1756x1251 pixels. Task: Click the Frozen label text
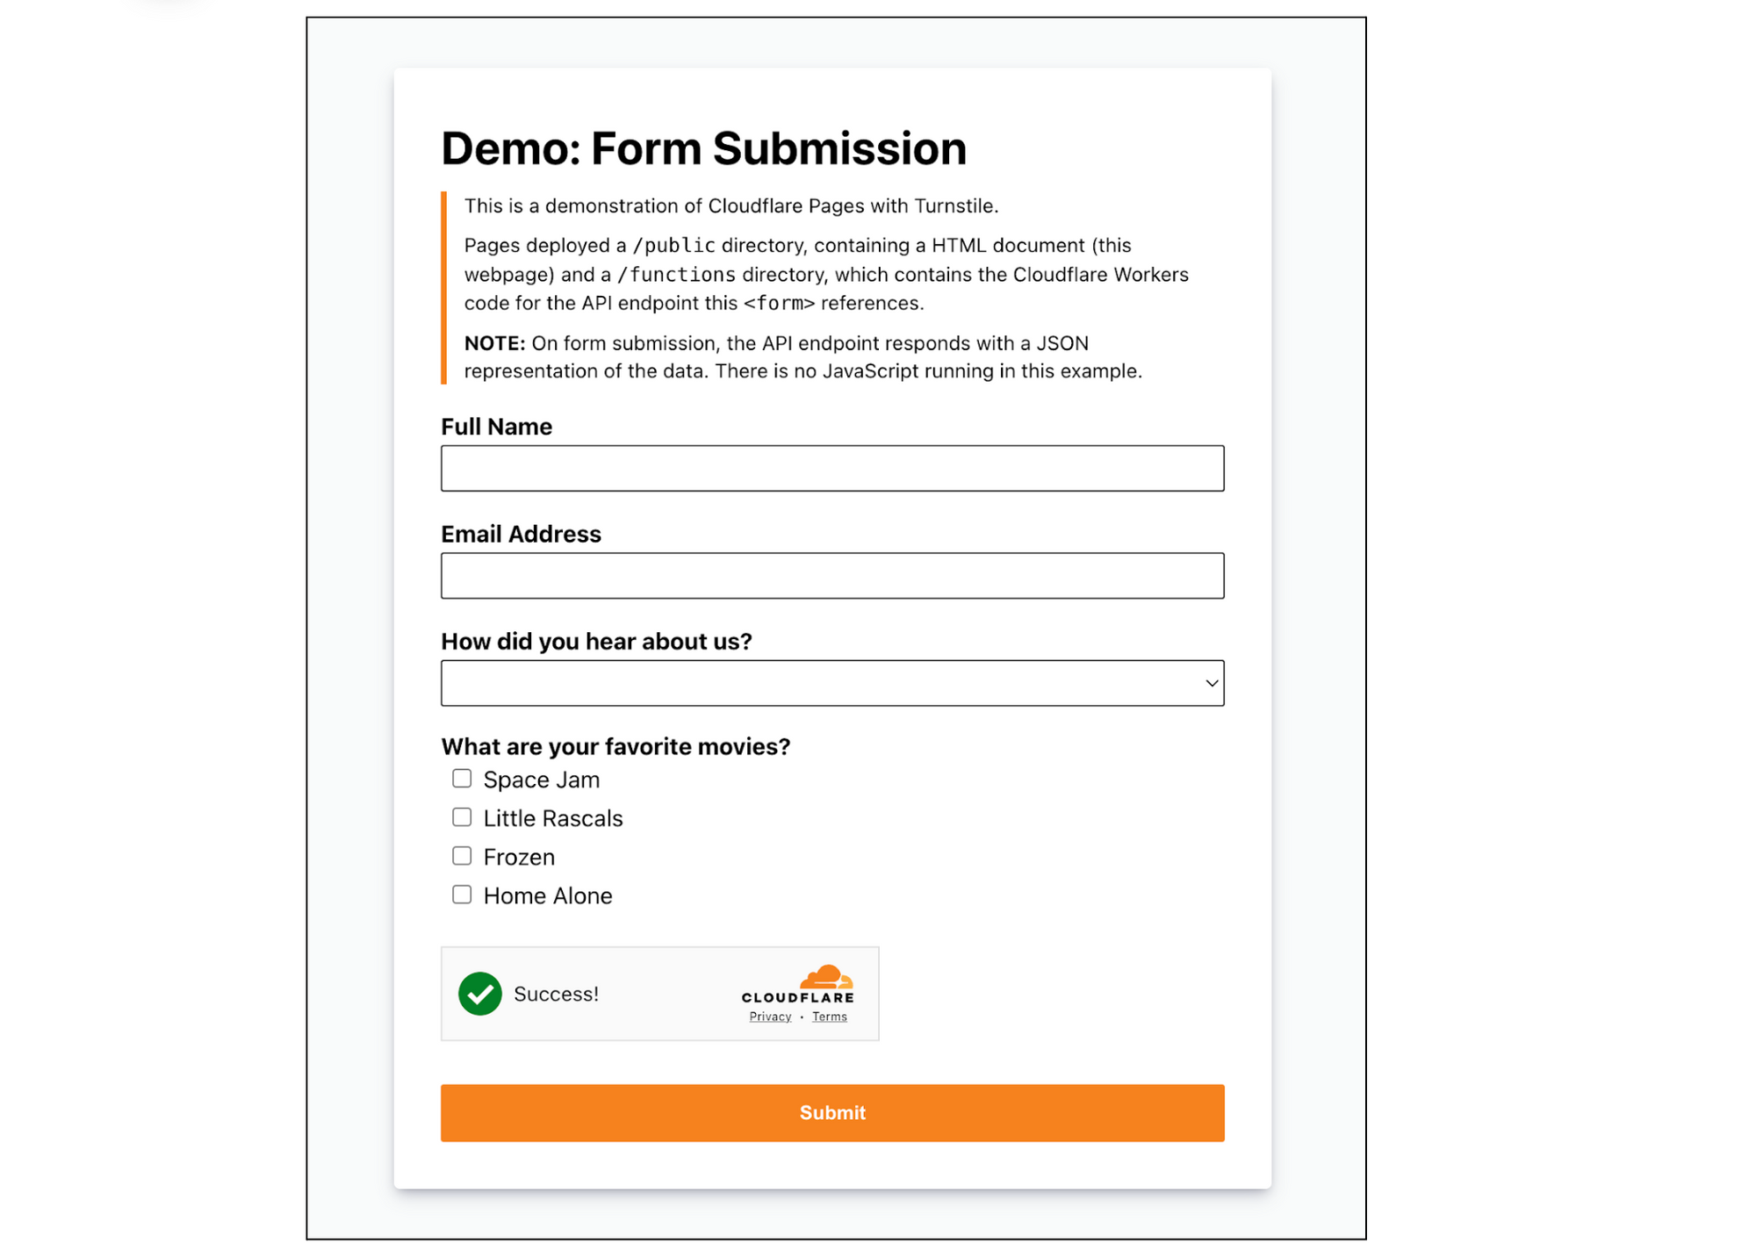519,857
